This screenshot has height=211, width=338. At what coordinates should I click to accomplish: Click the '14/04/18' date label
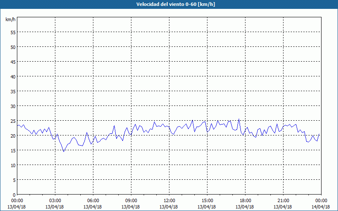[x=321, y=207]
